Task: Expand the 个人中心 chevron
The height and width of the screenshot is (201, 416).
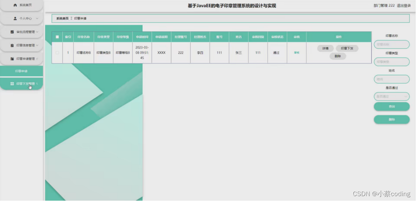Action: point(37,18)
